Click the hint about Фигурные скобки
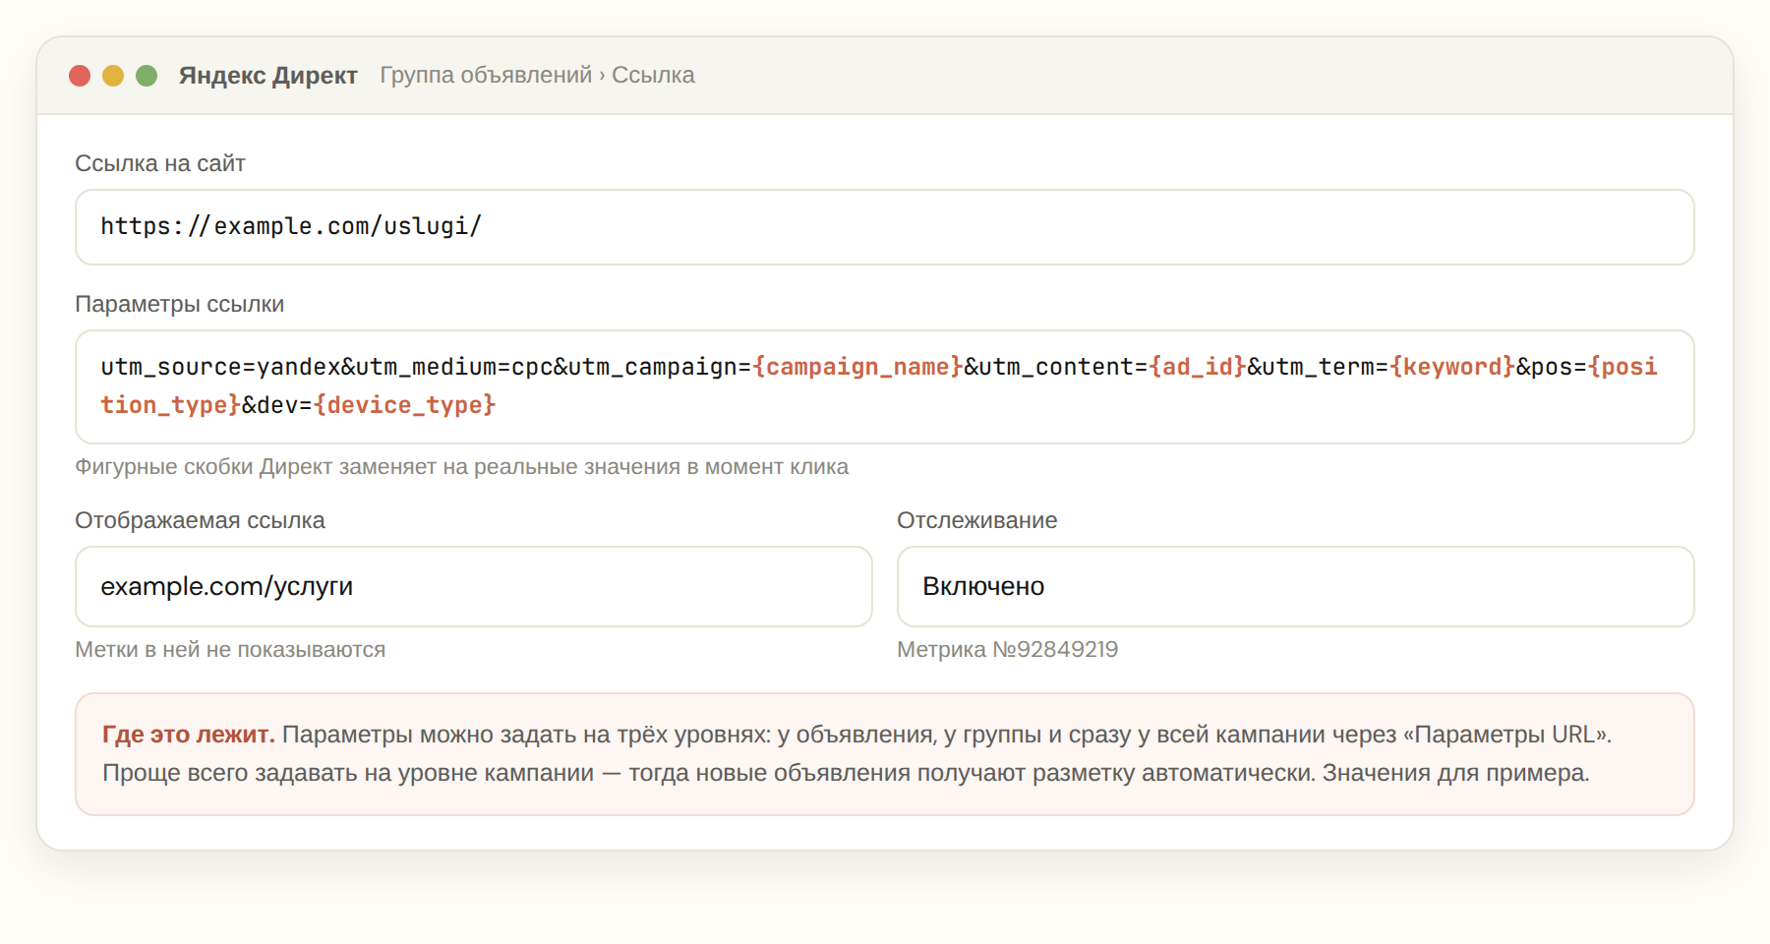The image size is (1770, 944). [x=461, y=467]
